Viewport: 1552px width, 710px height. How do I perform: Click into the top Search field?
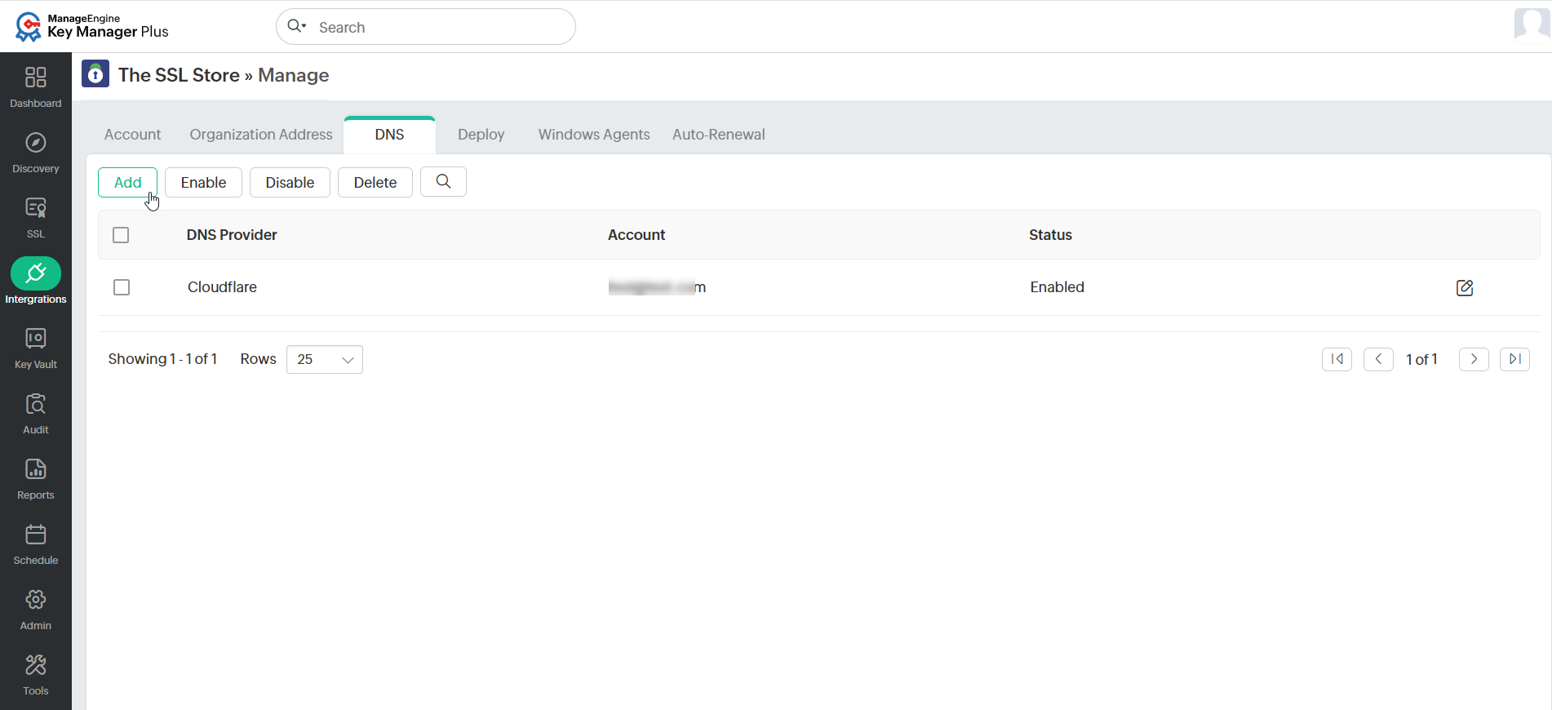click(x=426, y=27)
